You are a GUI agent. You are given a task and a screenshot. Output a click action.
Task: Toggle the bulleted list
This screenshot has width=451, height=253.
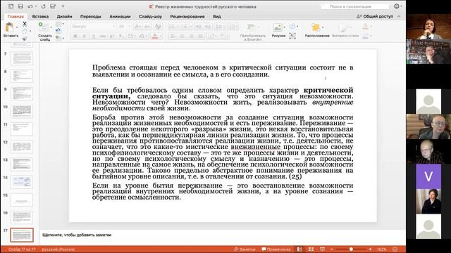tap(172, 27)
